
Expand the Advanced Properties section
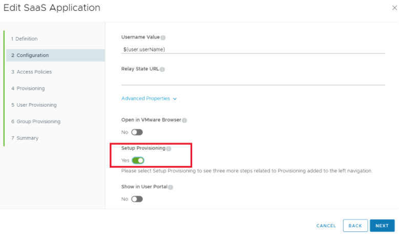click(x=145, y=98)
